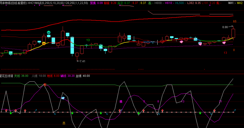The width and height of the screenshot is (244, 128).
Task: Click the orange skull-like icon in the indicator panel
Action: [64, 123]
